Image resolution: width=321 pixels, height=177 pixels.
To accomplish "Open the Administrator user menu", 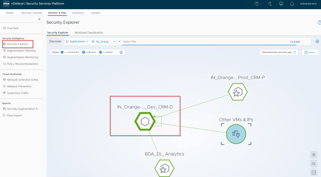I will (x=309, y=4).
